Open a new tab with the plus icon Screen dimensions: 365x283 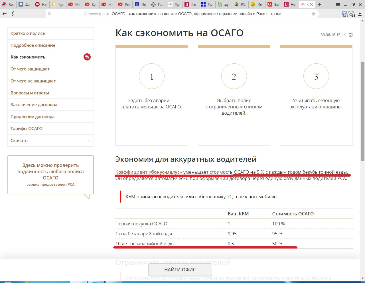click(x=320, y=4)
